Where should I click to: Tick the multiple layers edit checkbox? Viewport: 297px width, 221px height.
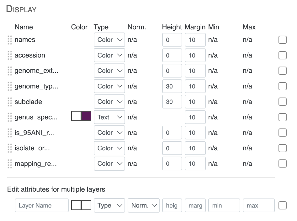[282, 205]
